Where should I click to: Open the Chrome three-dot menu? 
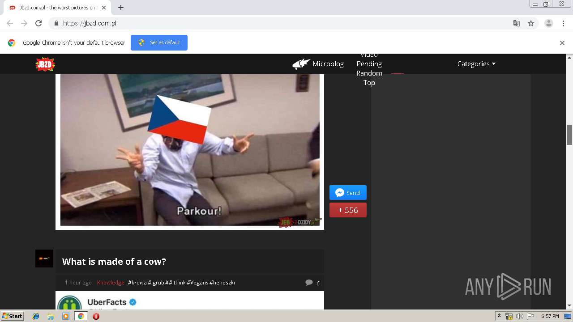pyautogui.click(x=563, y=23)
